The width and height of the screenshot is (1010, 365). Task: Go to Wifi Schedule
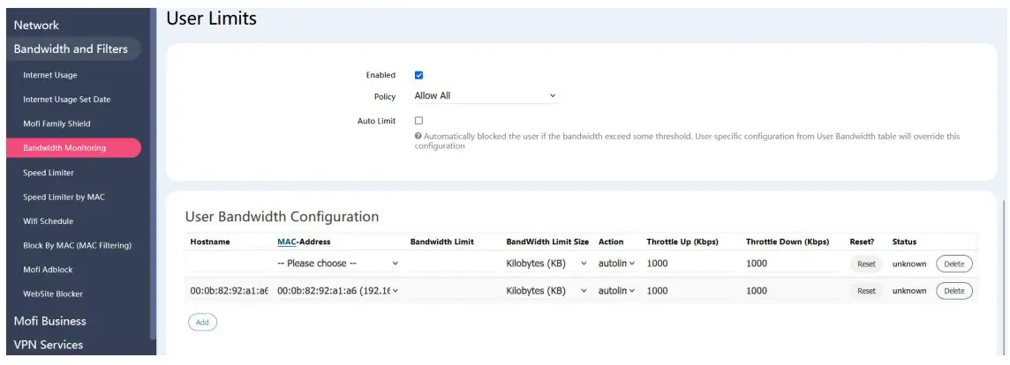point(49,220)
